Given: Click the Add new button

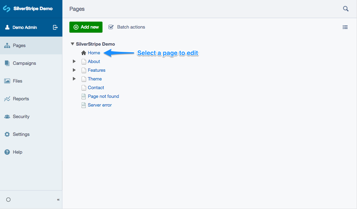Looking at the screenshot, I should pos(86,27).
